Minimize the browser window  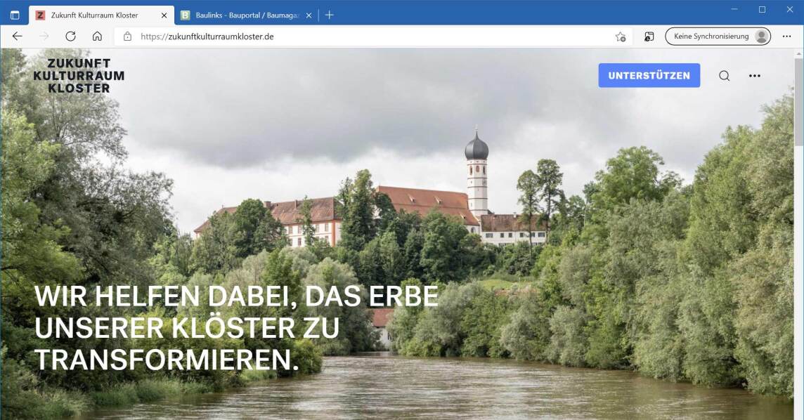click(734, 9)
